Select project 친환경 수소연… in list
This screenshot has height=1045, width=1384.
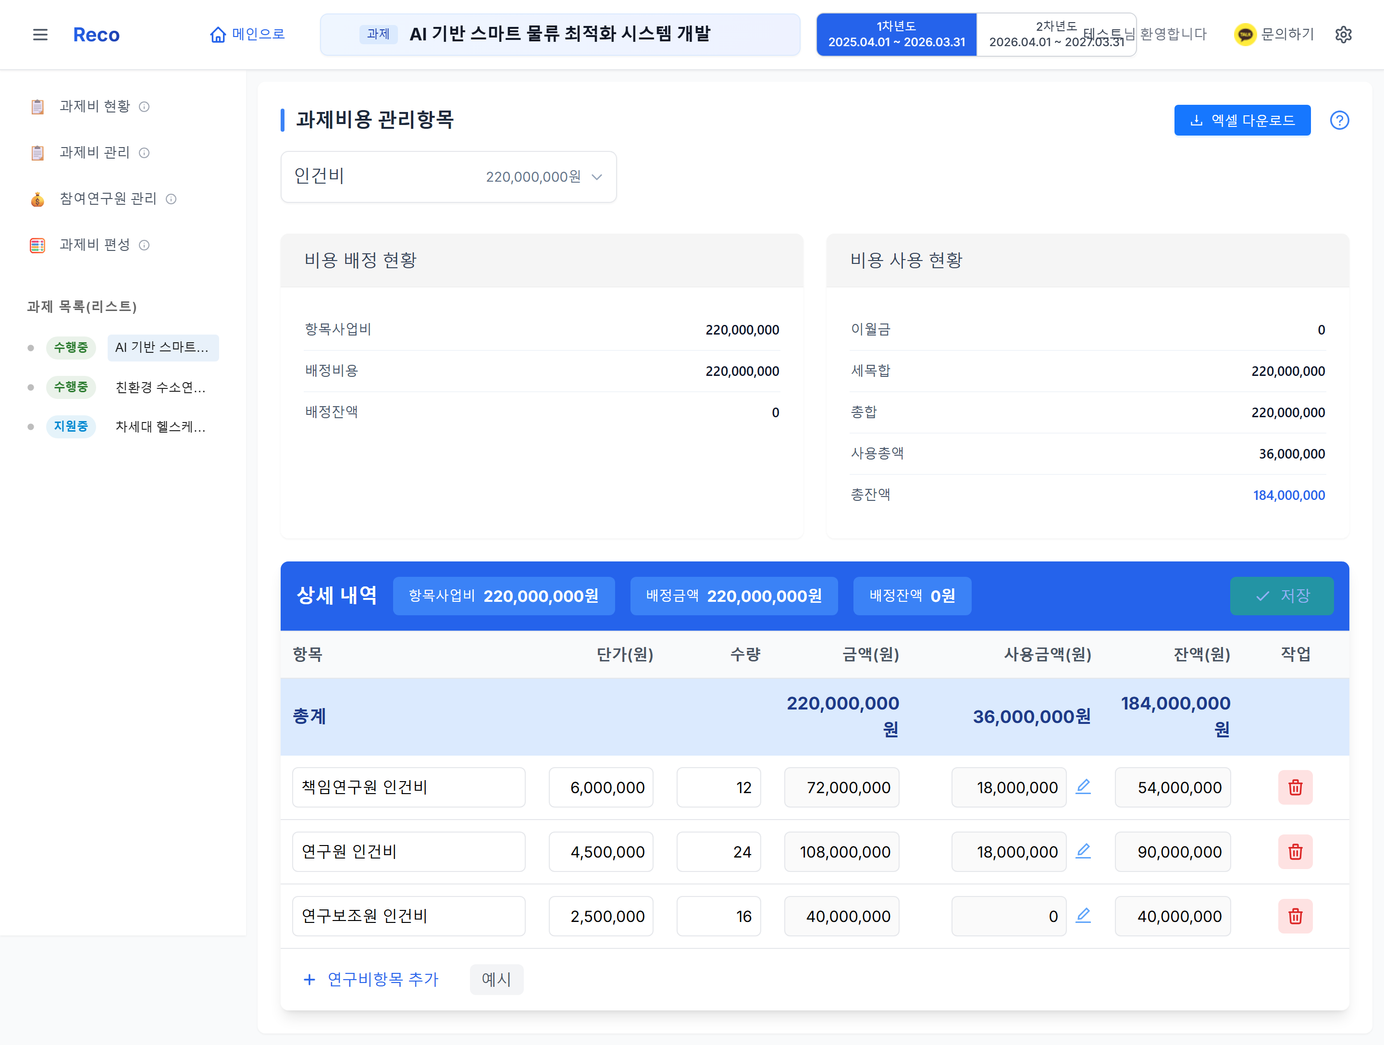click(161, 387)
